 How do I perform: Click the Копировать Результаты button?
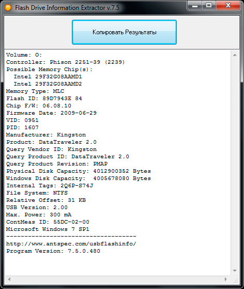(124, 32)
